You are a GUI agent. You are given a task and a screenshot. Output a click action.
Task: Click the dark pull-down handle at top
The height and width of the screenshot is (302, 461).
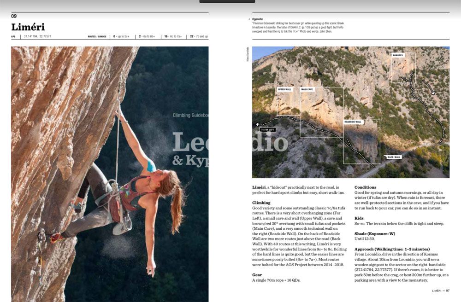click(x=227, y=1)
